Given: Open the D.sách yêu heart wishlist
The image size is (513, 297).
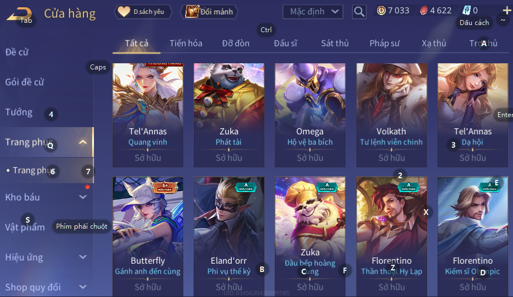Looking at the screenshot, I should (143, 12).
